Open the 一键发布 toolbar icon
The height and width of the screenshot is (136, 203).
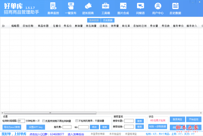(71, 8)
